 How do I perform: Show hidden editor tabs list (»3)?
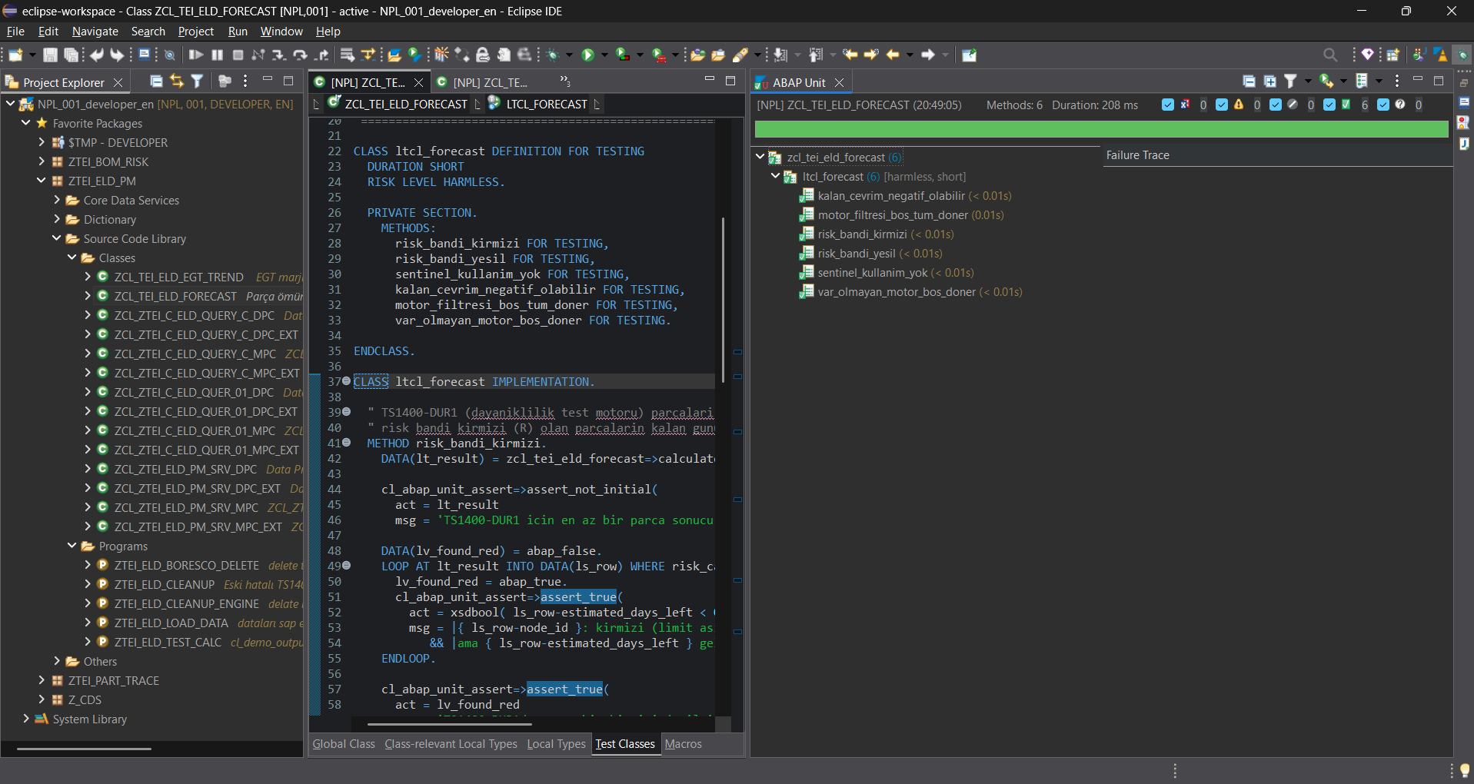point(565,80)
